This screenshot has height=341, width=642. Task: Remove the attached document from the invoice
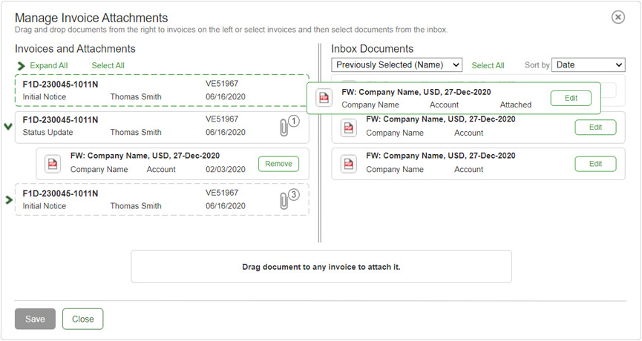pyautogui.click(x=278, y=164)
